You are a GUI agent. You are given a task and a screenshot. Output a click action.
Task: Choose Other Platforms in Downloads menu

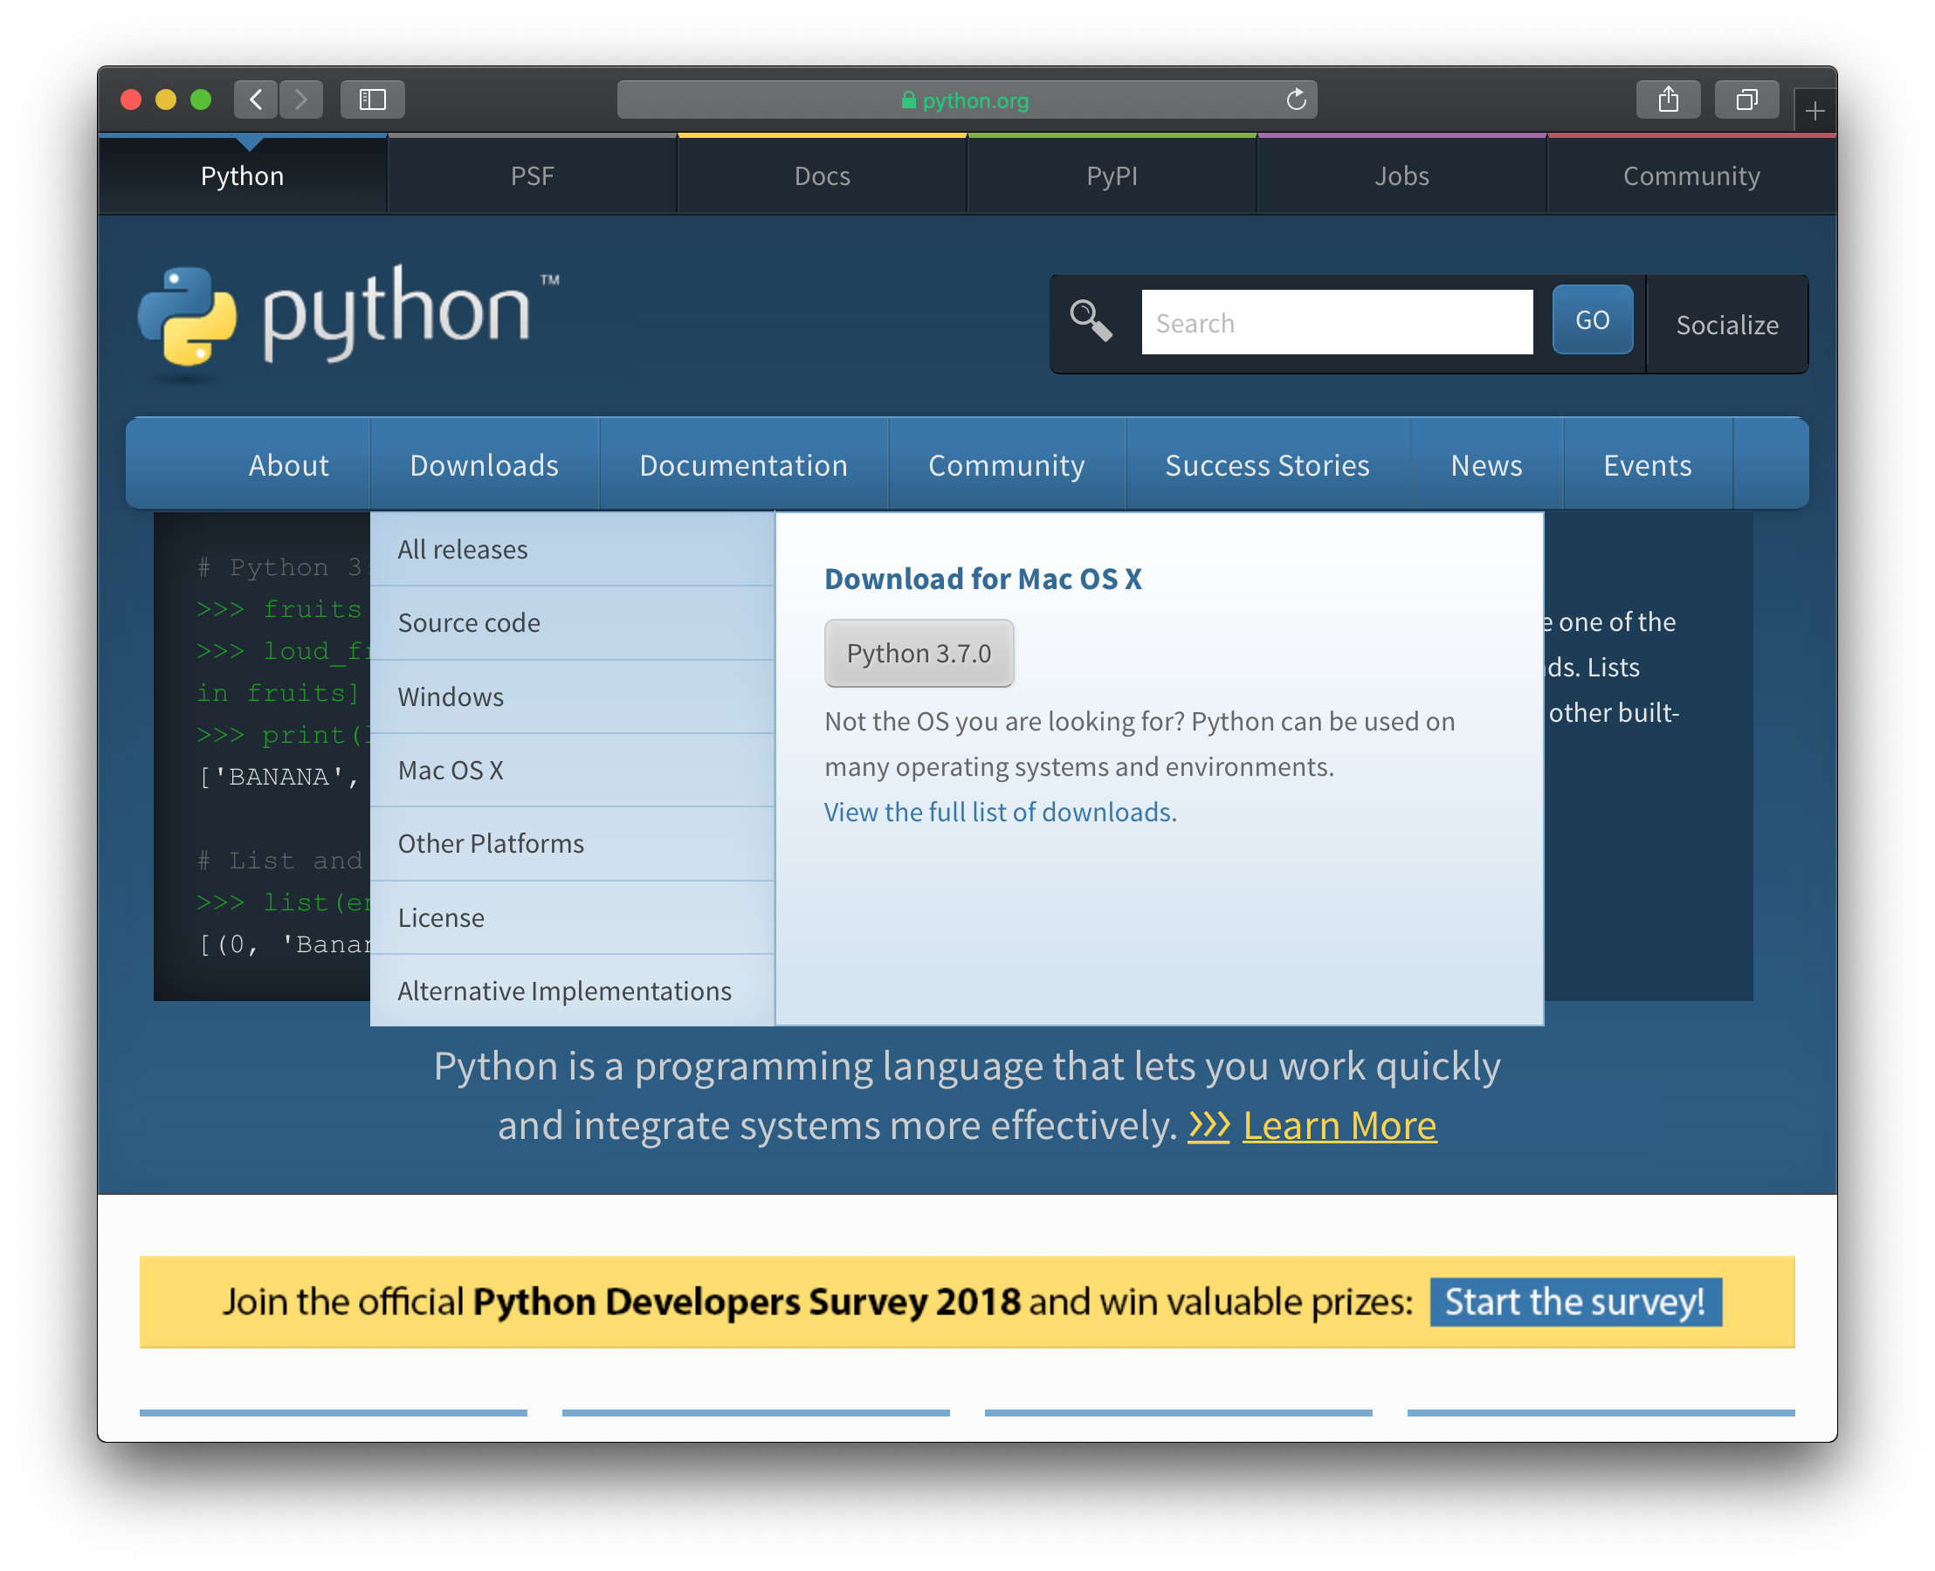[572, 843]
